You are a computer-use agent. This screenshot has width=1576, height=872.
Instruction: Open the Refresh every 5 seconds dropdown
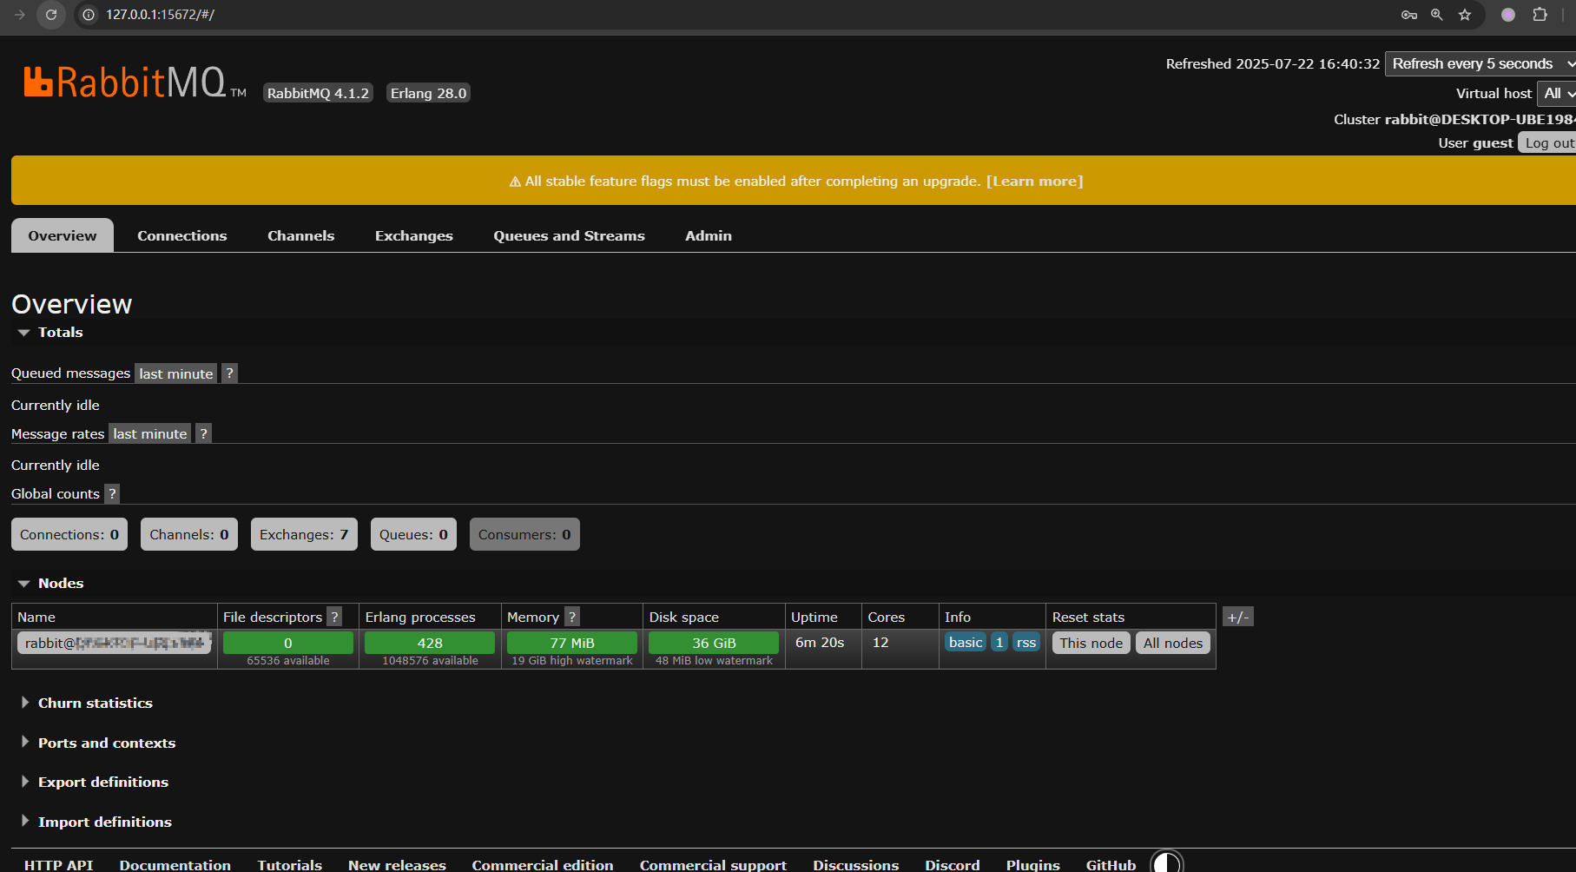(x=1480, y=64)
